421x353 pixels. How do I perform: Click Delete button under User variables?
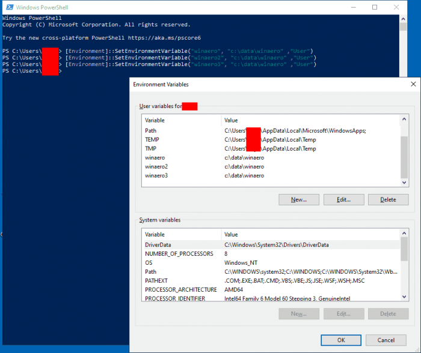[388, 199]
